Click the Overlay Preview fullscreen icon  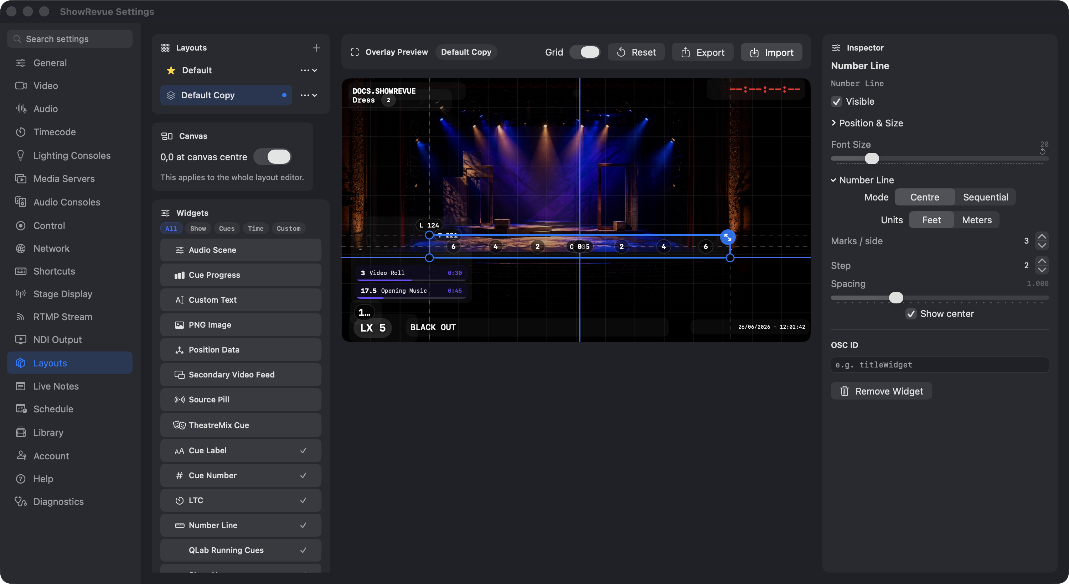tap(355, 52)
